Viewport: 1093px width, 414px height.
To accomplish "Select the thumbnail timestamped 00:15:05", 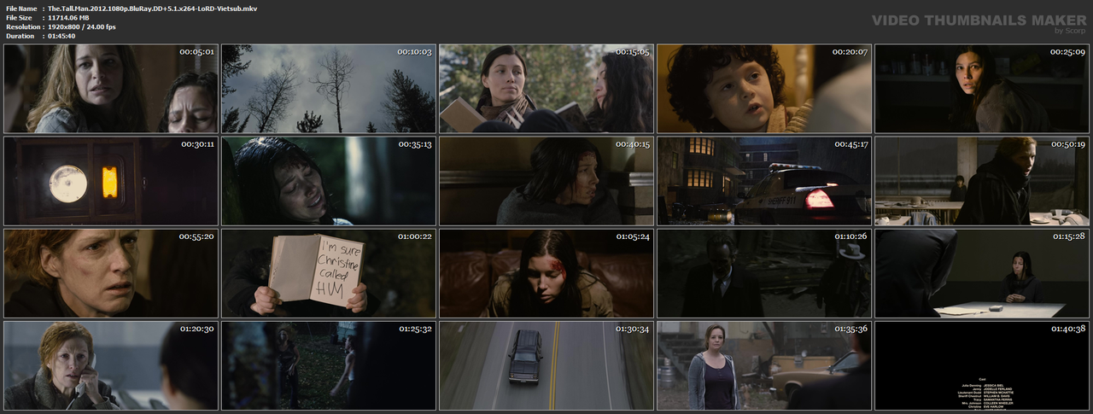I will tap(546, 88).
